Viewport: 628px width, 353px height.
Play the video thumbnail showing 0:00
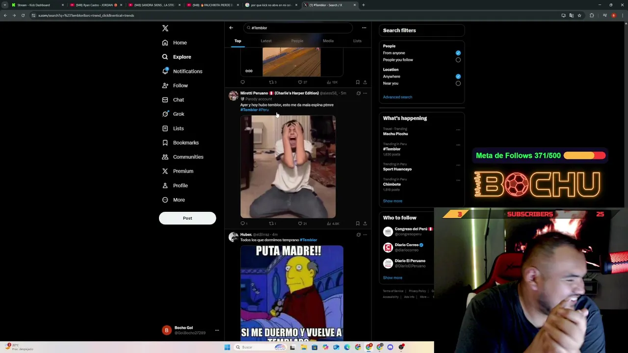tap(291, 62)
